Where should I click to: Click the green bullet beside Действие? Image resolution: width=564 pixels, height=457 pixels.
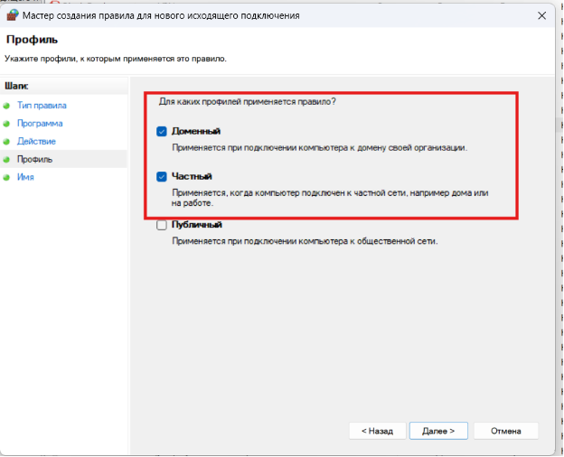pyautogui.click(x=9, y=142)
